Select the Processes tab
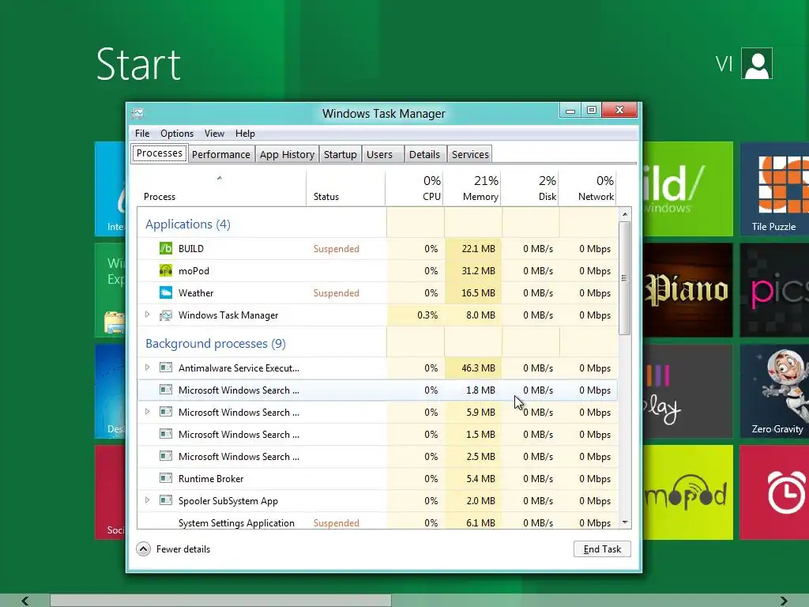The image size is (809, 607). pos(160,153)
